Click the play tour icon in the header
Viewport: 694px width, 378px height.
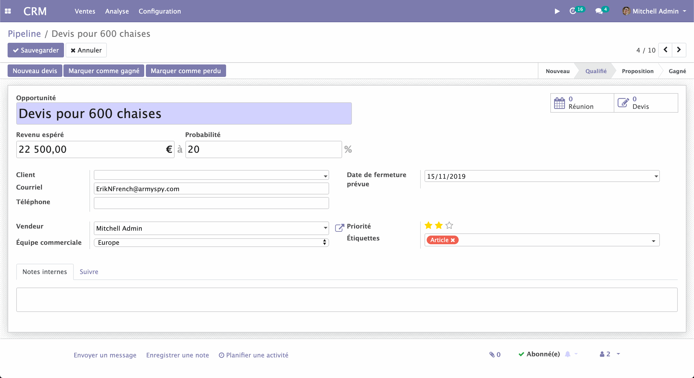click(557, 11)
